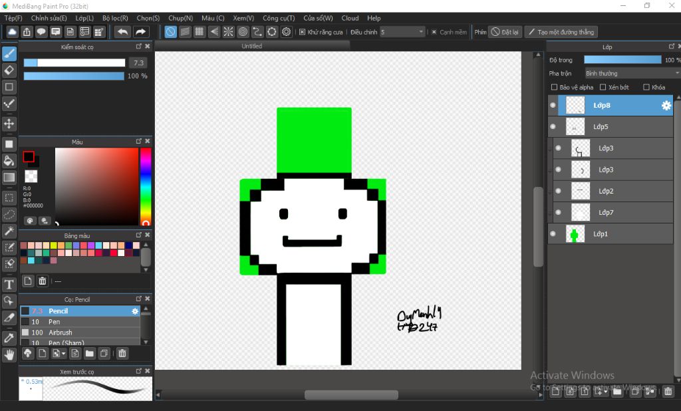Hide layer Lớp8 via its visibility dot
The image size is (681, 411).
point(553,105)
